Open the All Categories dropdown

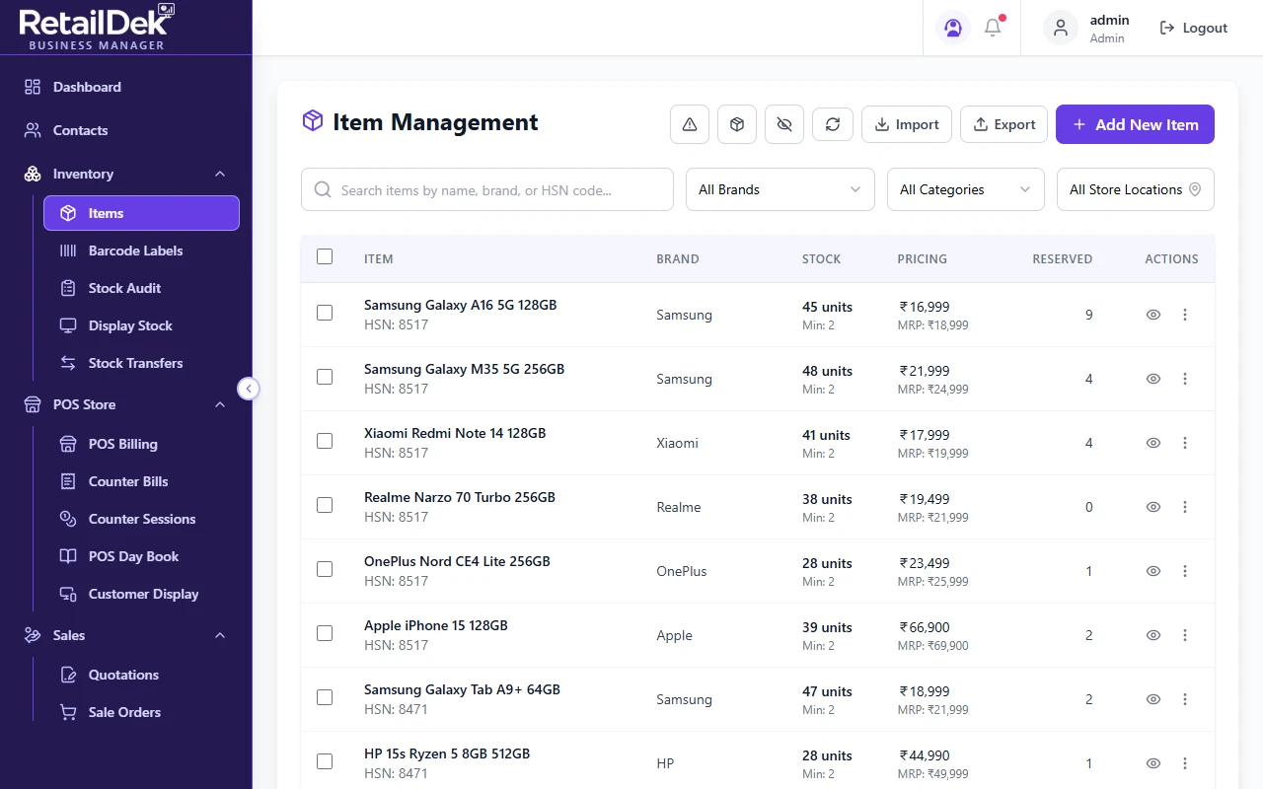click(x=966, y=189)
